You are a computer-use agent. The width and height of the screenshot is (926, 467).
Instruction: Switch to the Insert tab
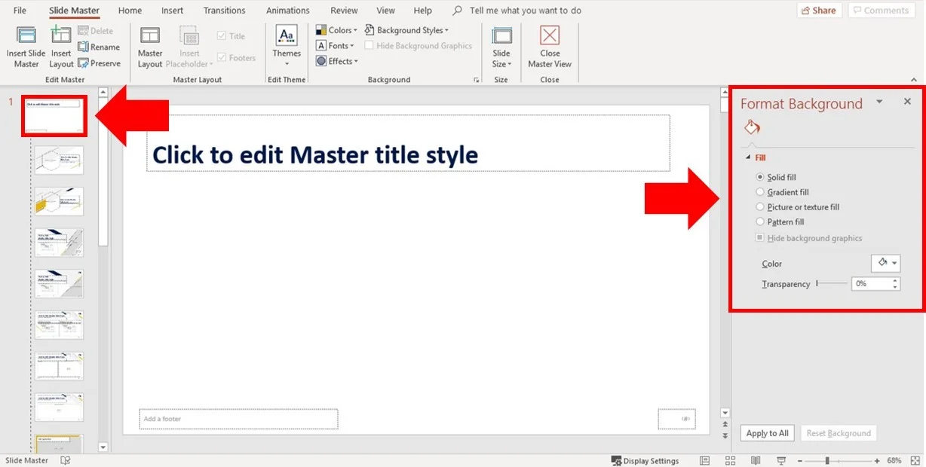(x=172, y=11)
